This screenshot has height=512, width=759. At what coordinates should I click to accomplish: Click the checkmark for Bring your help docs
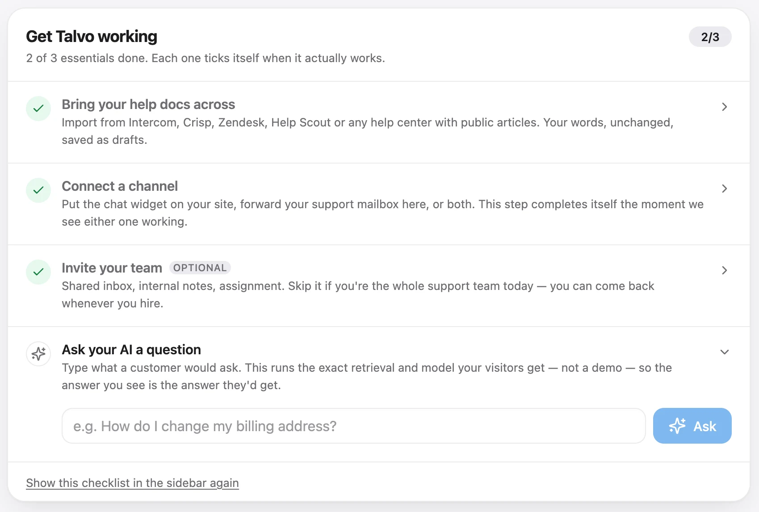[x=38, y=109]
